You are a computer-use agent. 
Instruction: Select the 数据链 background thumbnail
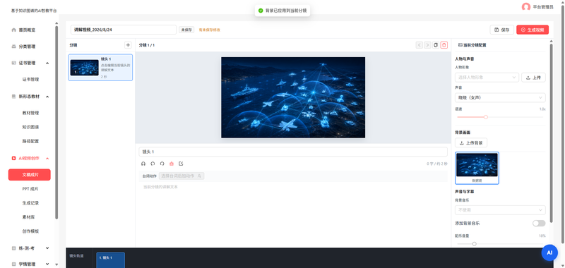[x=477, y=168]
